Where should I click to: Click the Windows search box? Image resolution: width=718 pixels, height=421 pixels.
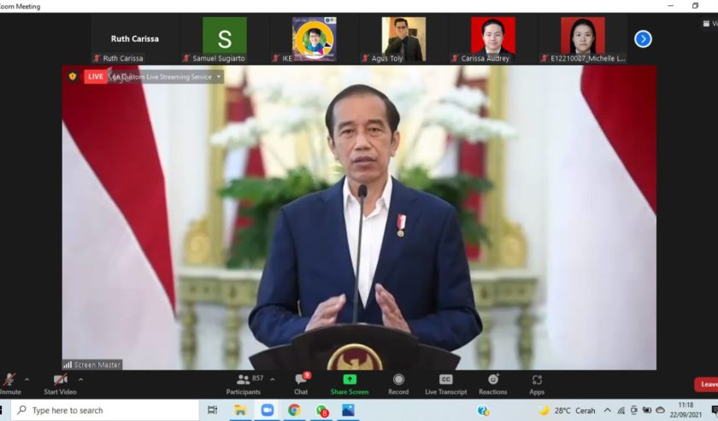pyautogui.click(x=105, y=410)
